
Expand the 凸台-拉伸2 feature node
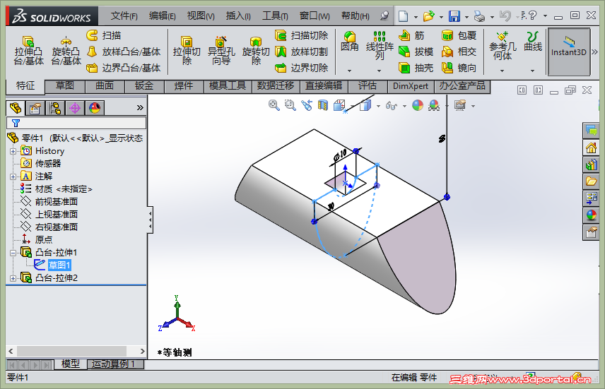(x=13, y=278)
